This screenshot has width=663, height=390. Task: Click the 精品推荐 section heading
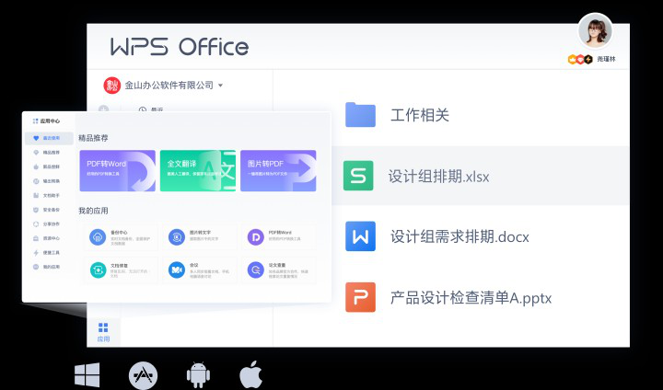pyautogui.click(x=93, y=138)
